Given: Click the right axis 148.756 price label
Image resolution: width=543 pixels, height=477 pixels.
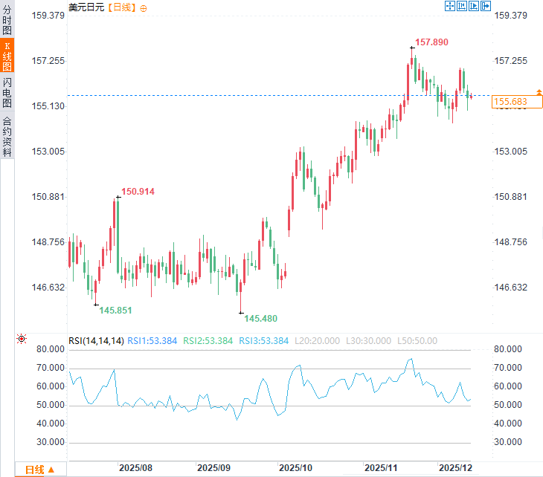Looking at the screenshot, I should pos(511,242).
